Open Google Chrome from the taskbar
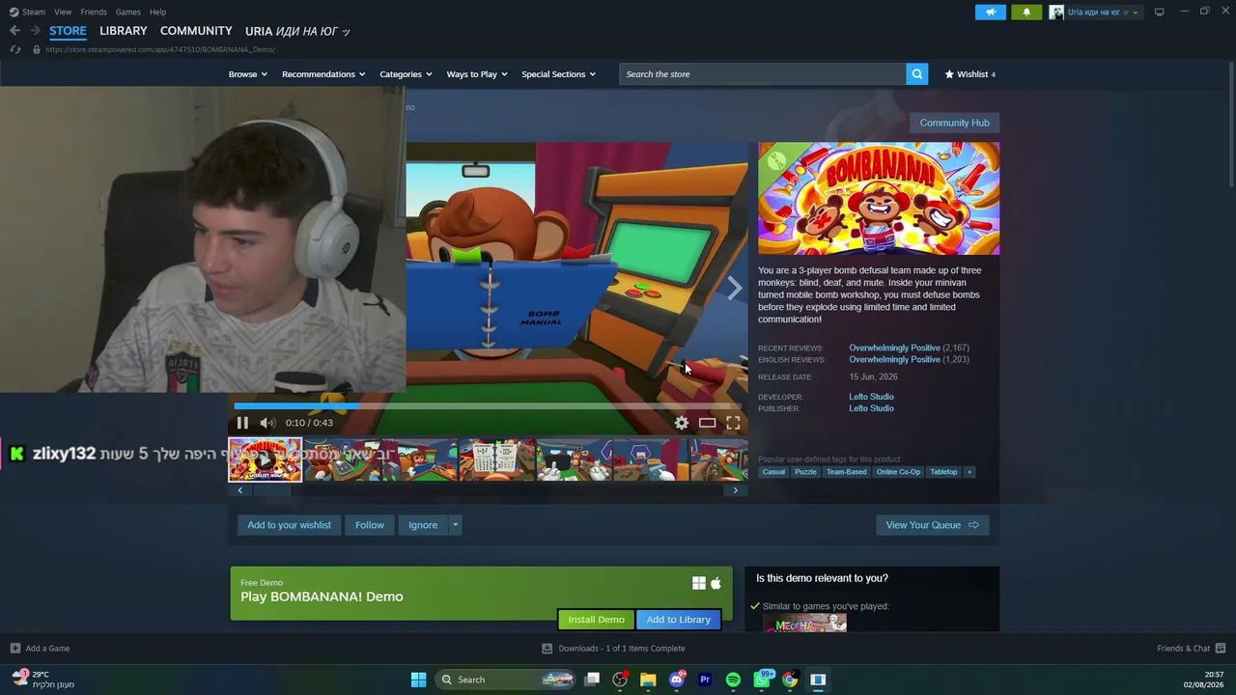Viewport: 1236px width, 695px height. click(x=790, y=680)
